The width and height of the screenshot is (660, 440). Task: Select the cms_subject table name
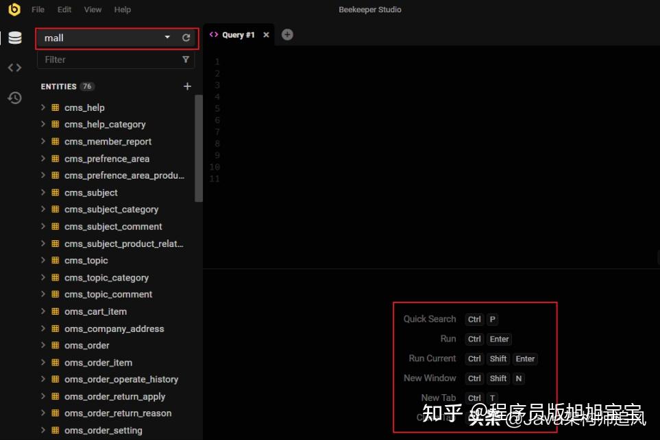pos(91,193)
